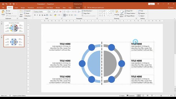Open the Align Text dropdown
176x99 pixels.
click(86, 13)
